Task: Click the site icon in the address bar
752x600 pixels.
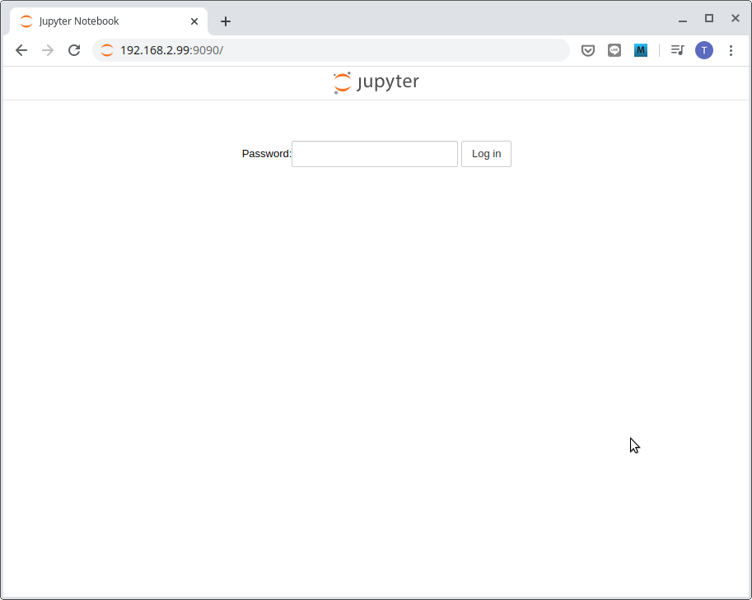Action: [x=107, y=50]
